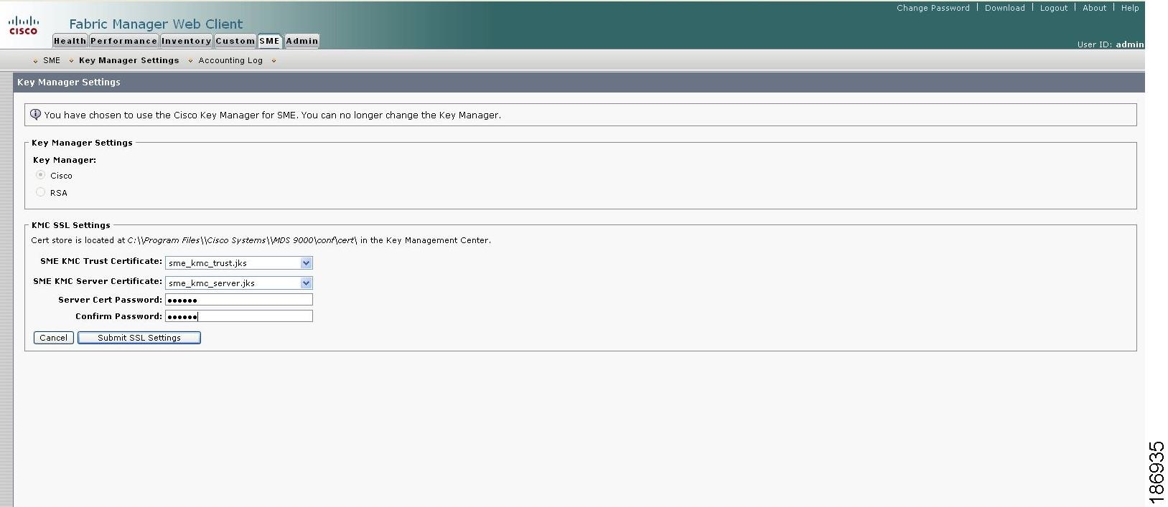Screen dimensions: 1168x507
Task: Open the Help link
Action: click(1130, 8)
